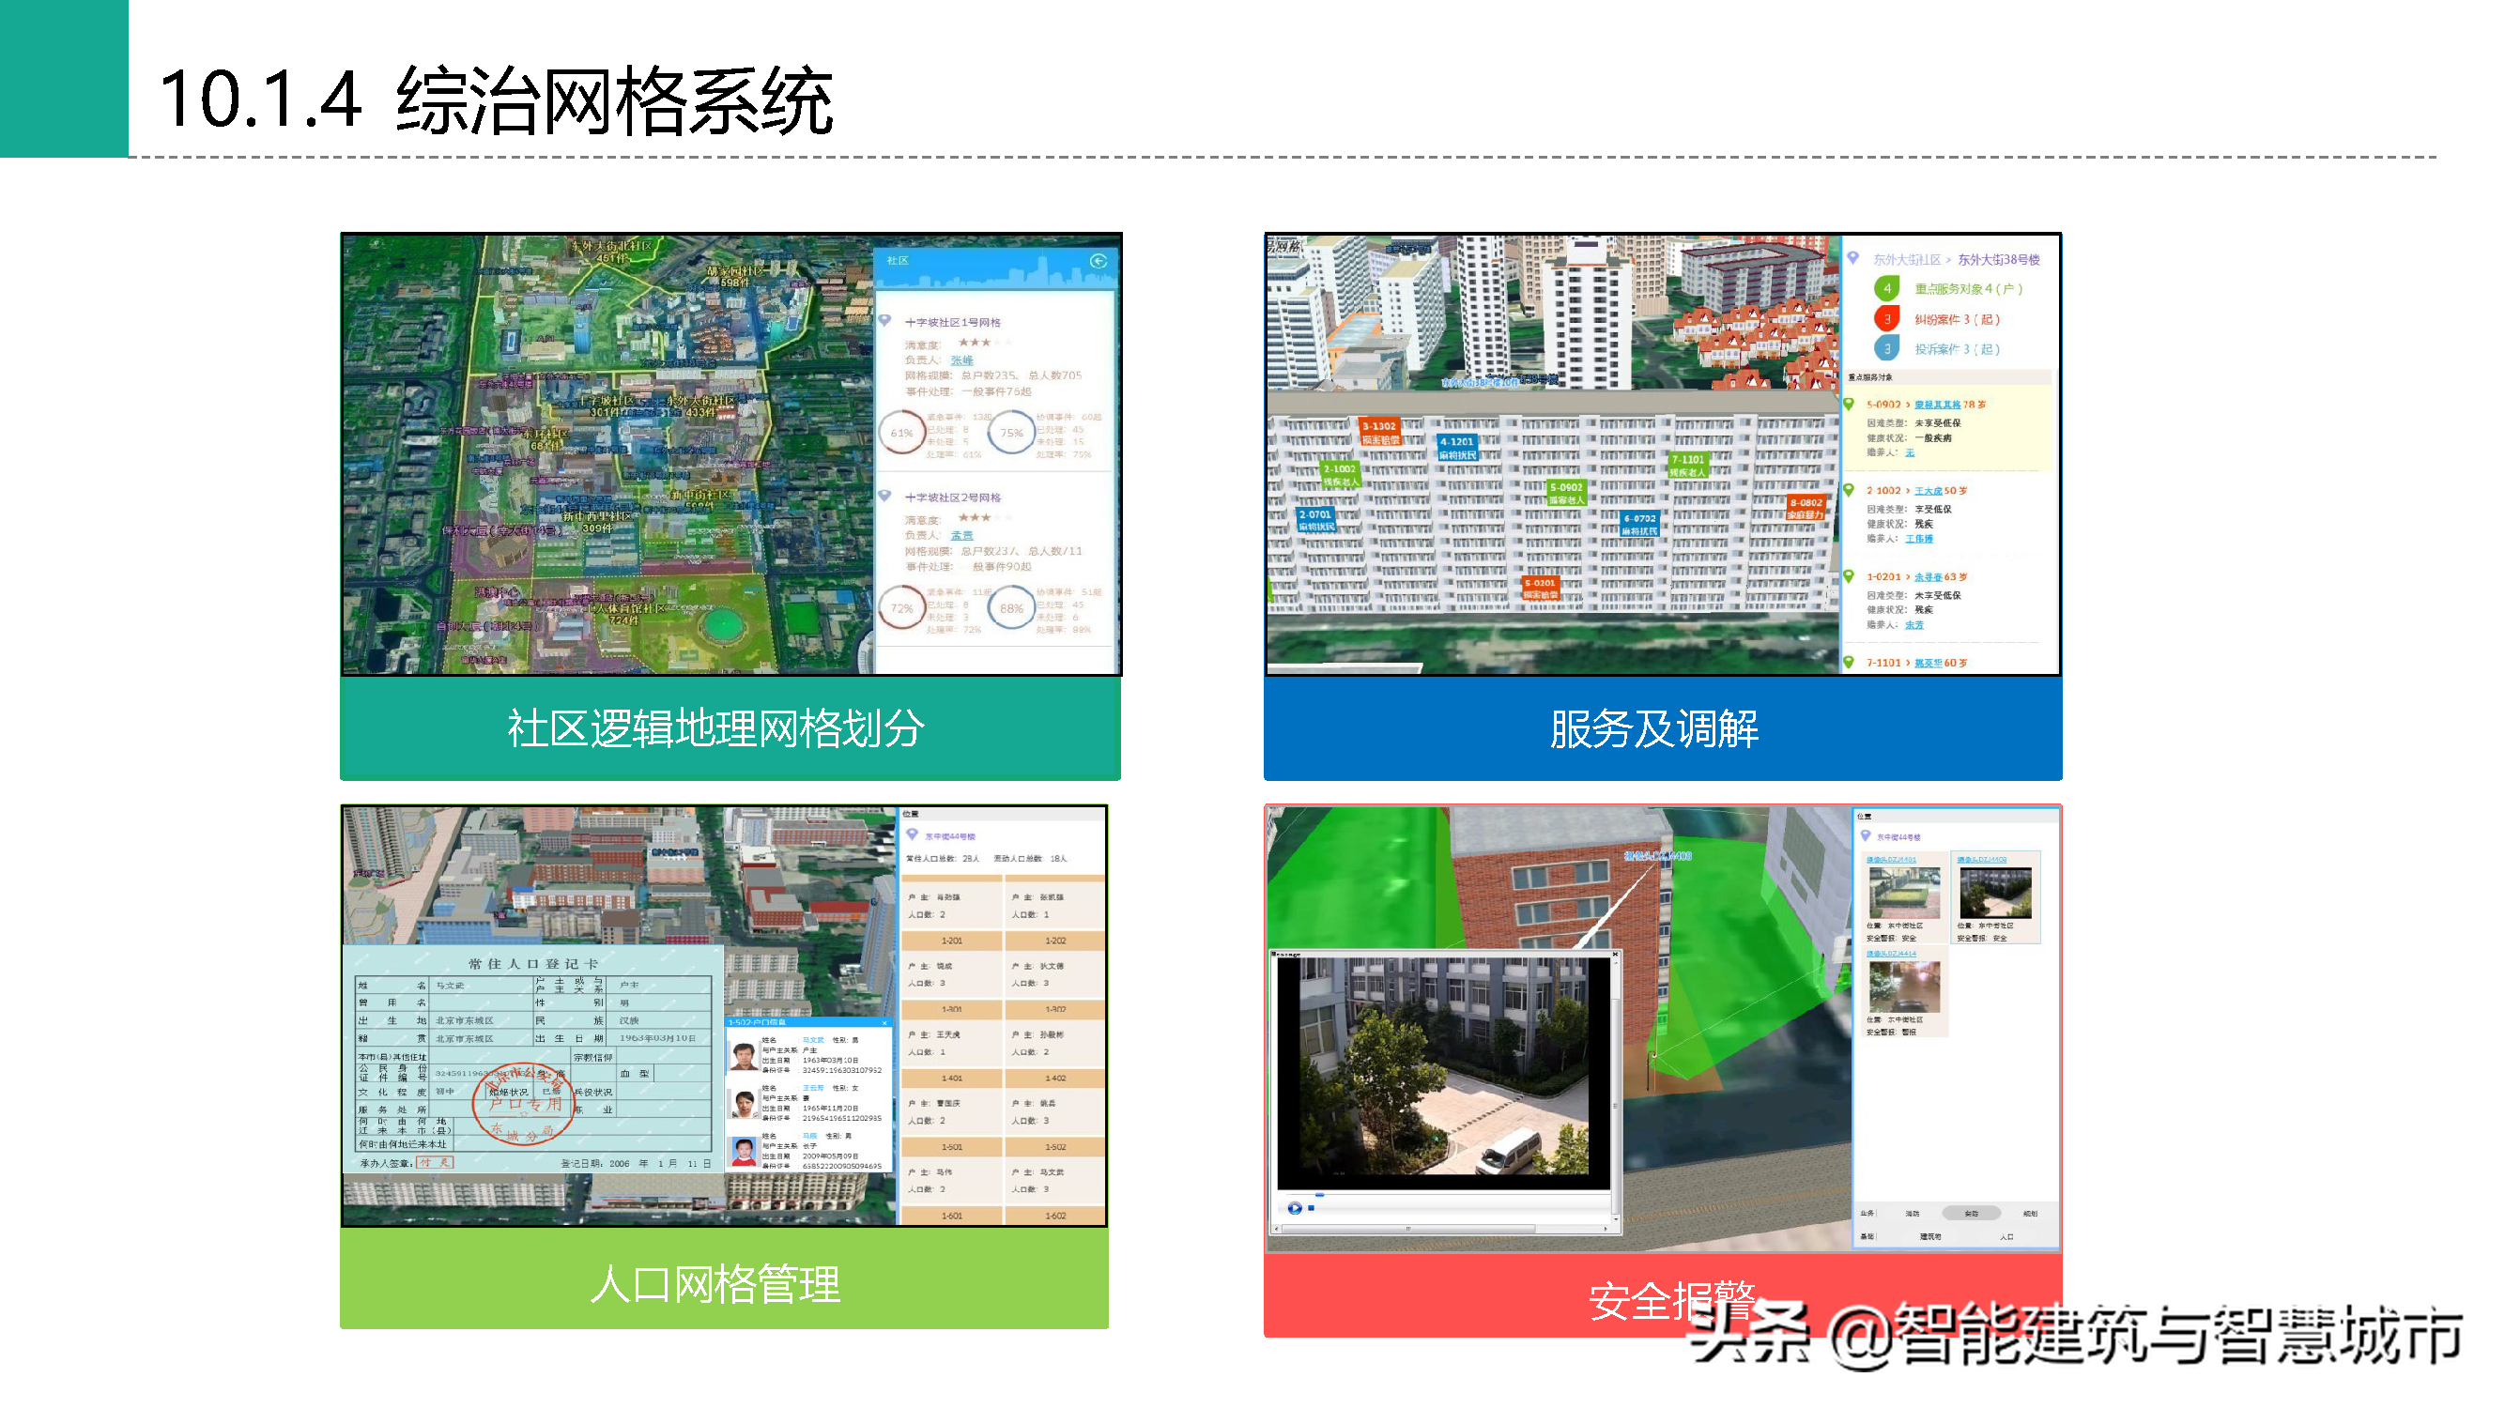Screen dimensions: 2505x1408
Task: Select the 十字坡社区2号网格 title
Action: click(953, 497)
